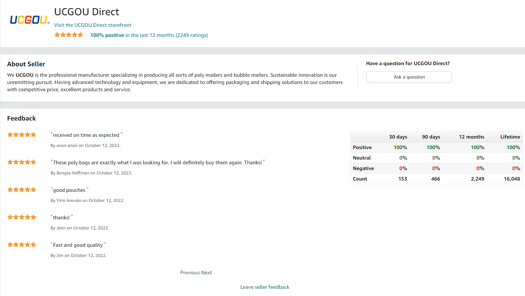Click 'By Jim on October 12, 2022' byline
Viewport: 525px width, 296px height.
click(79, 255)
